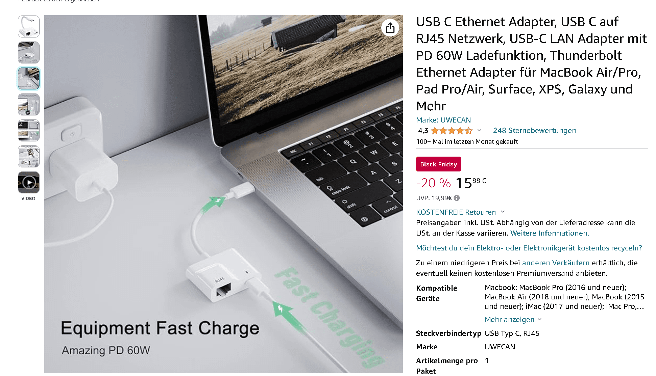The image size is (656, 376).
Task: Open anderen Verkäufern link
Action: (556, 263)
